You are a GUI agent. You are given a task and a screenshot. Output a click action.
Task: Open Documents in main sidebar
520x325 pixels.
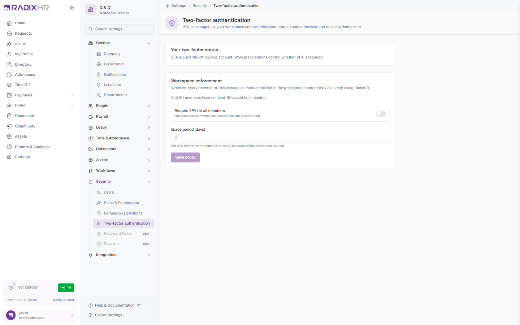40,116
